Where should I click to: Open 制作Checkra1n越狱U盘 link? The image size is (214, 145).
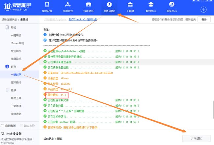point(83,19)
